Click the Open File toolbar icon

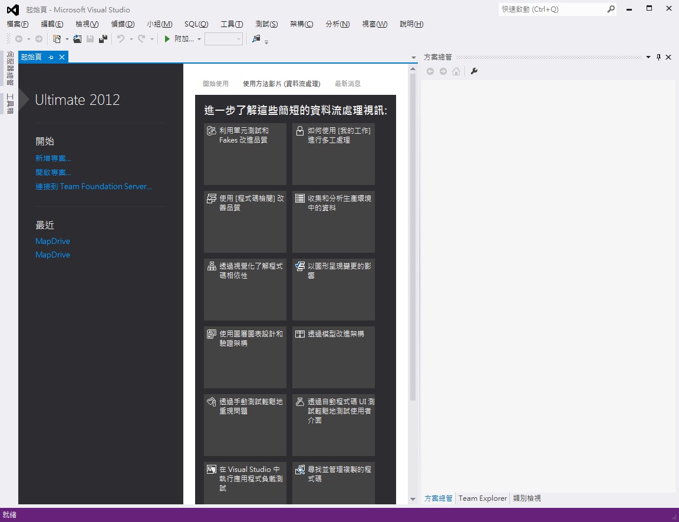(x=77, y=39)
